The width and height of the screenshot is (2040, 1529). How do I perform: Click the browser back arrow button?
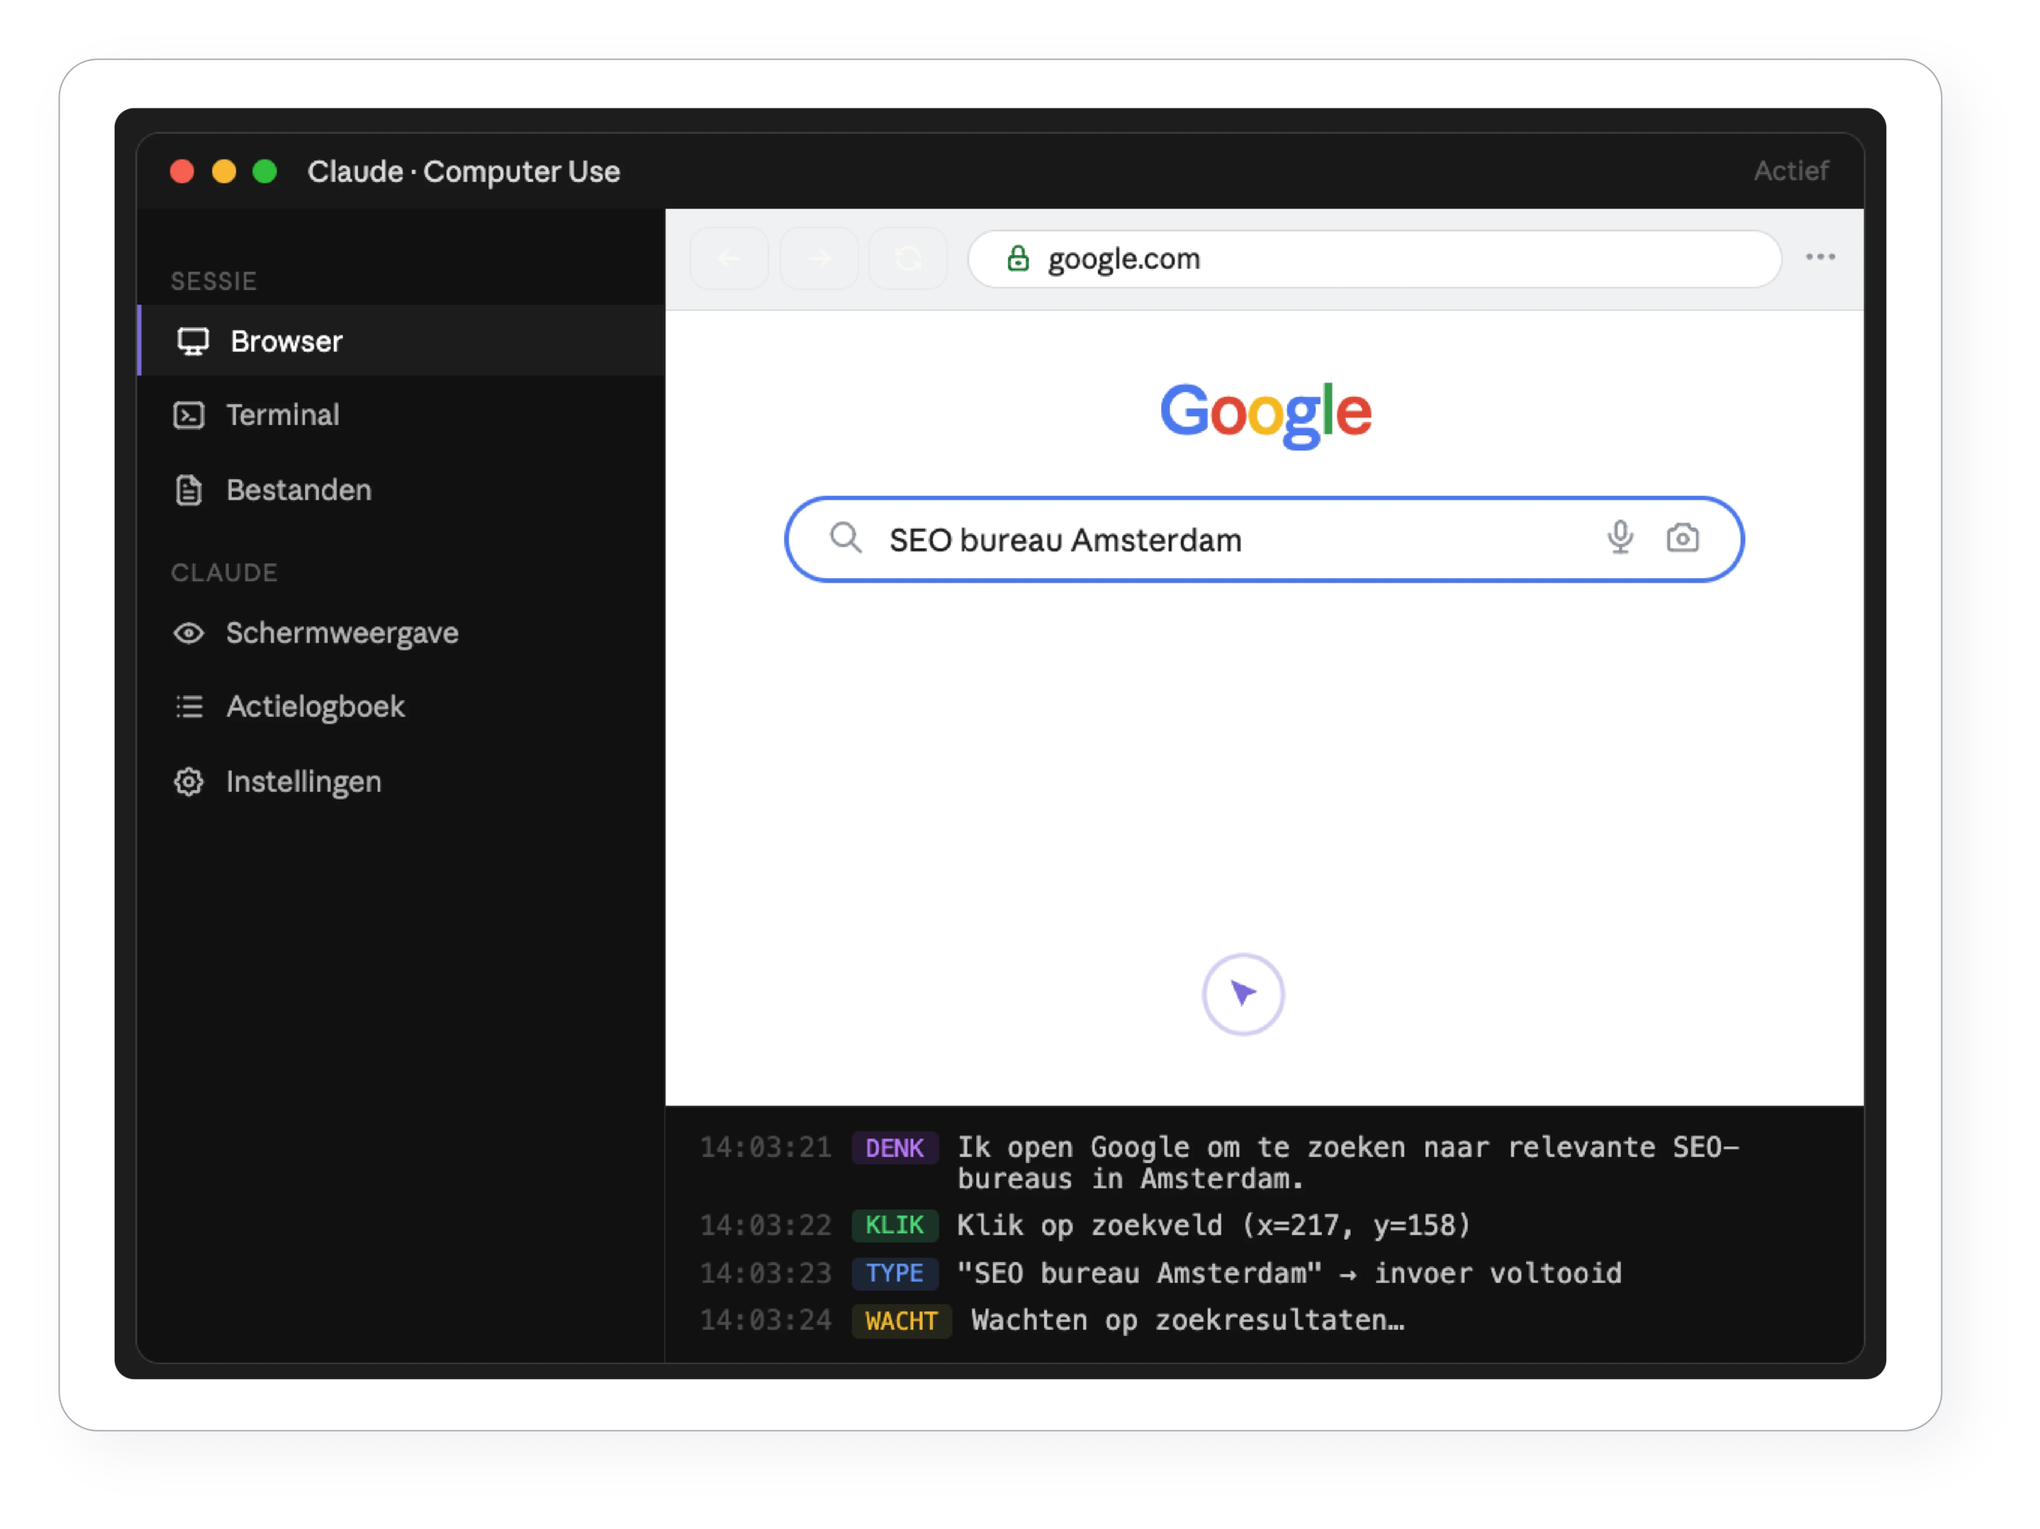click(x=729, y=258)
